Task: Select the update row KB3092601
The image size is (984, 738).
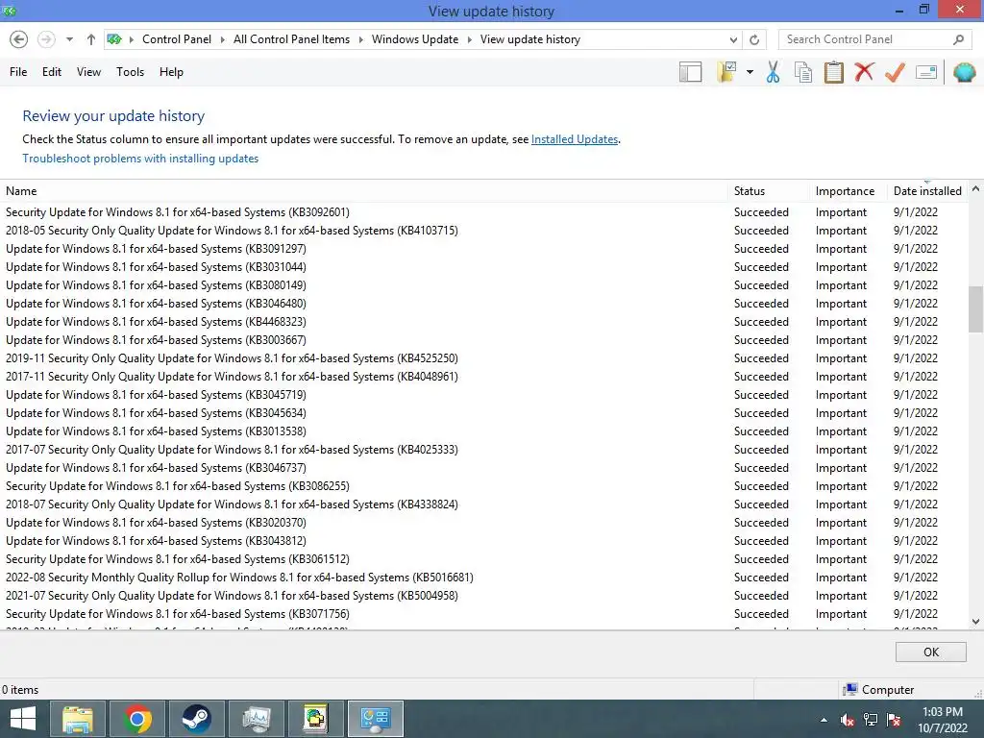Action: tap(483, 212)
